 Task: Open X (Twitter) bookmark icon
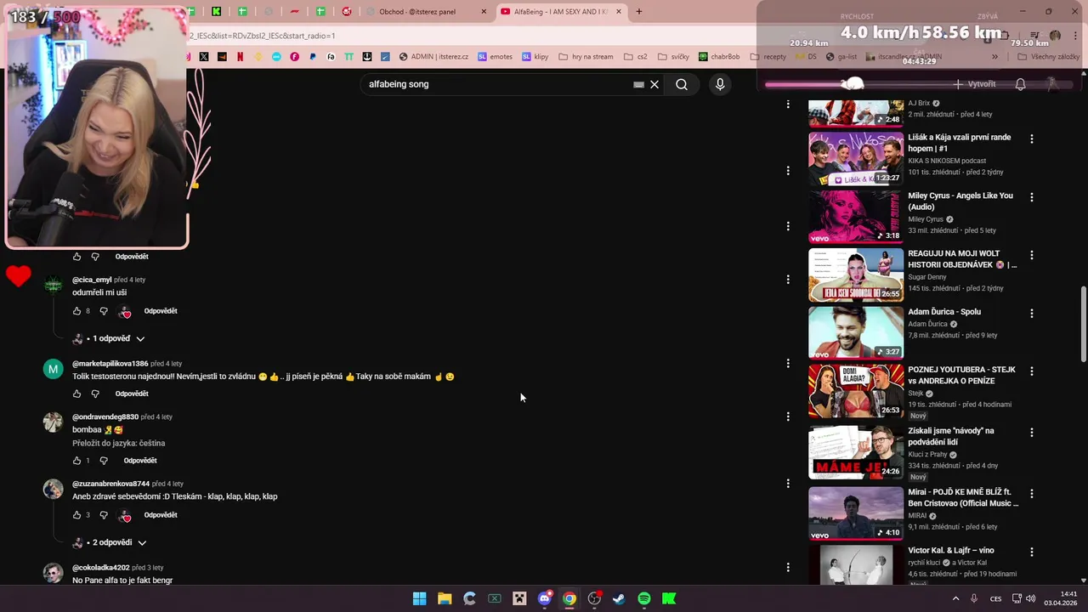click(x=204, y=57)
